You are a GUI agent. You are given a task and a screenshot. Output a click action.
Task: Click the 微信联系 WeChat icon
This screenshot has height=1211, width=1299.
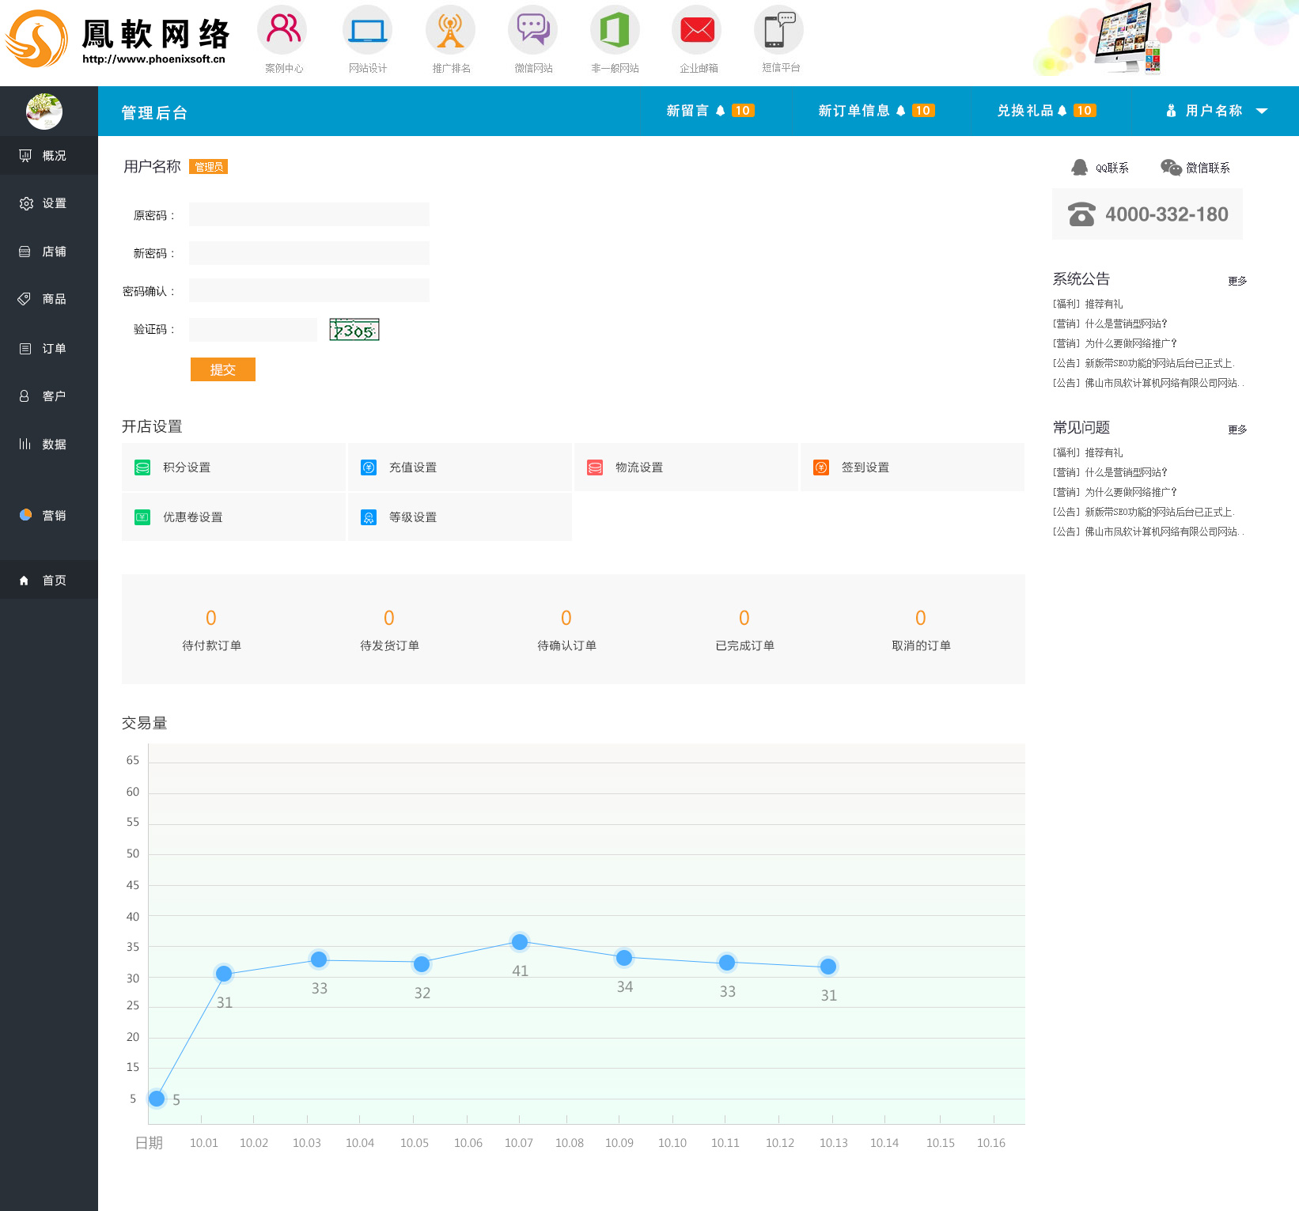pos(1170,168)
